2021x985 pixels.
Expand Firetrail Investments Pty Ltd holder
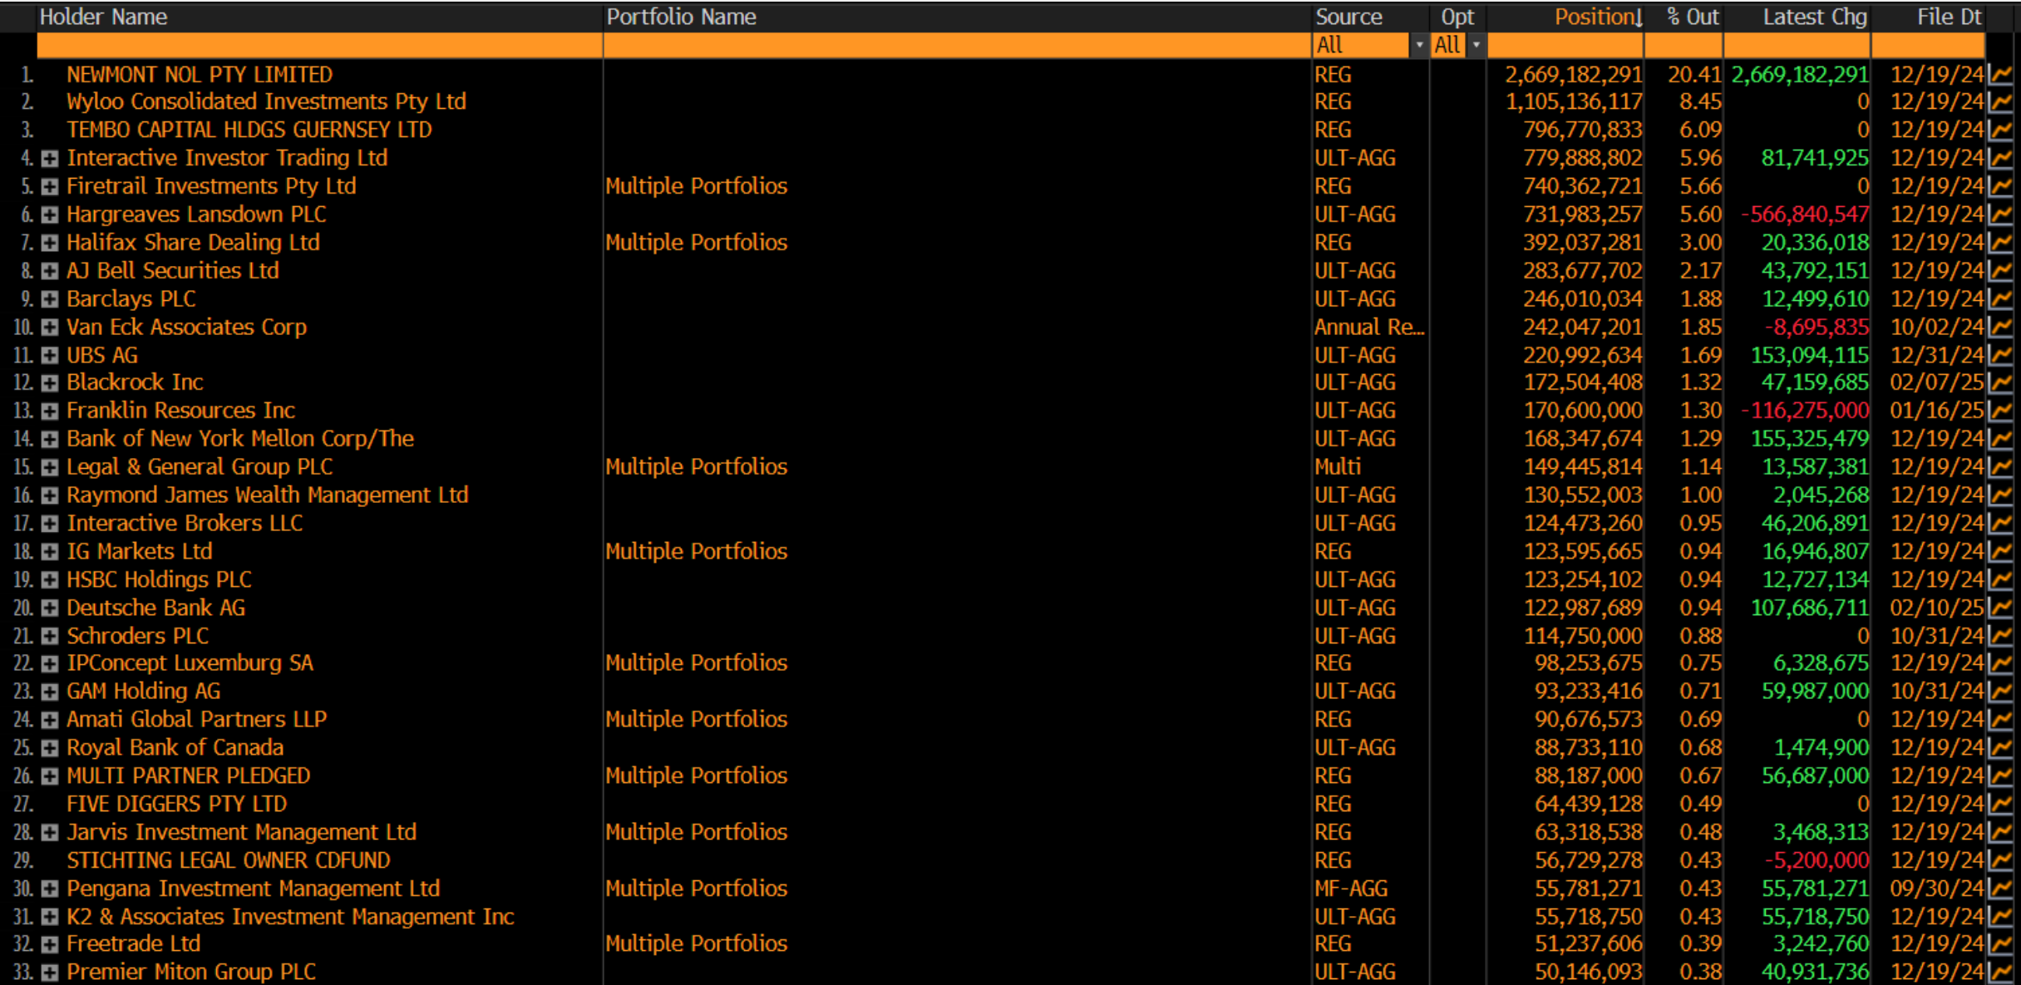point(50,187)
